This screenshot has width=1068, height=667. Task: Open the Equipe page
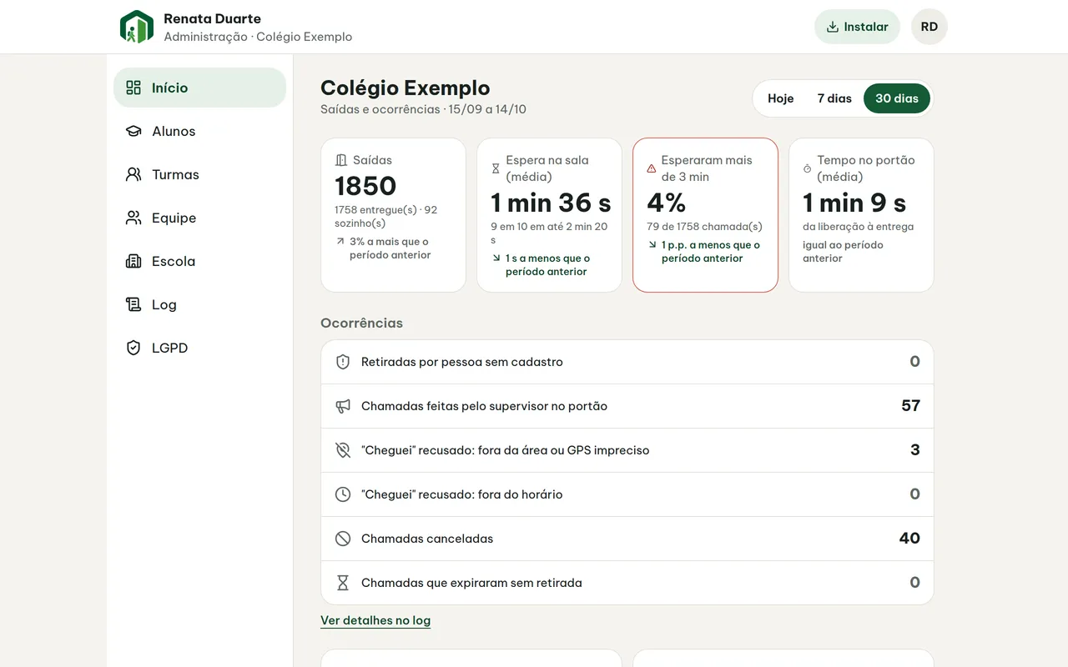click(x=199, y=218)
